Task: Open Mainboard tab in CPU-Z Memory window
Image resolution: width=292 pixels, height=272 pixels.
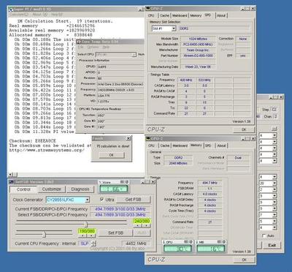Action: click(180, 146)
